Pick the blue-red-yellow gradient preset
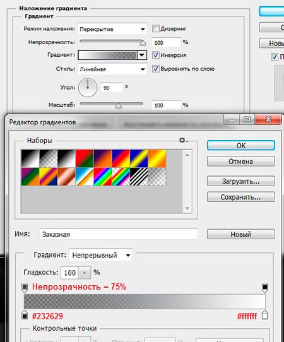284x342 pixels. pyautogui.click(x=121, y=158)
